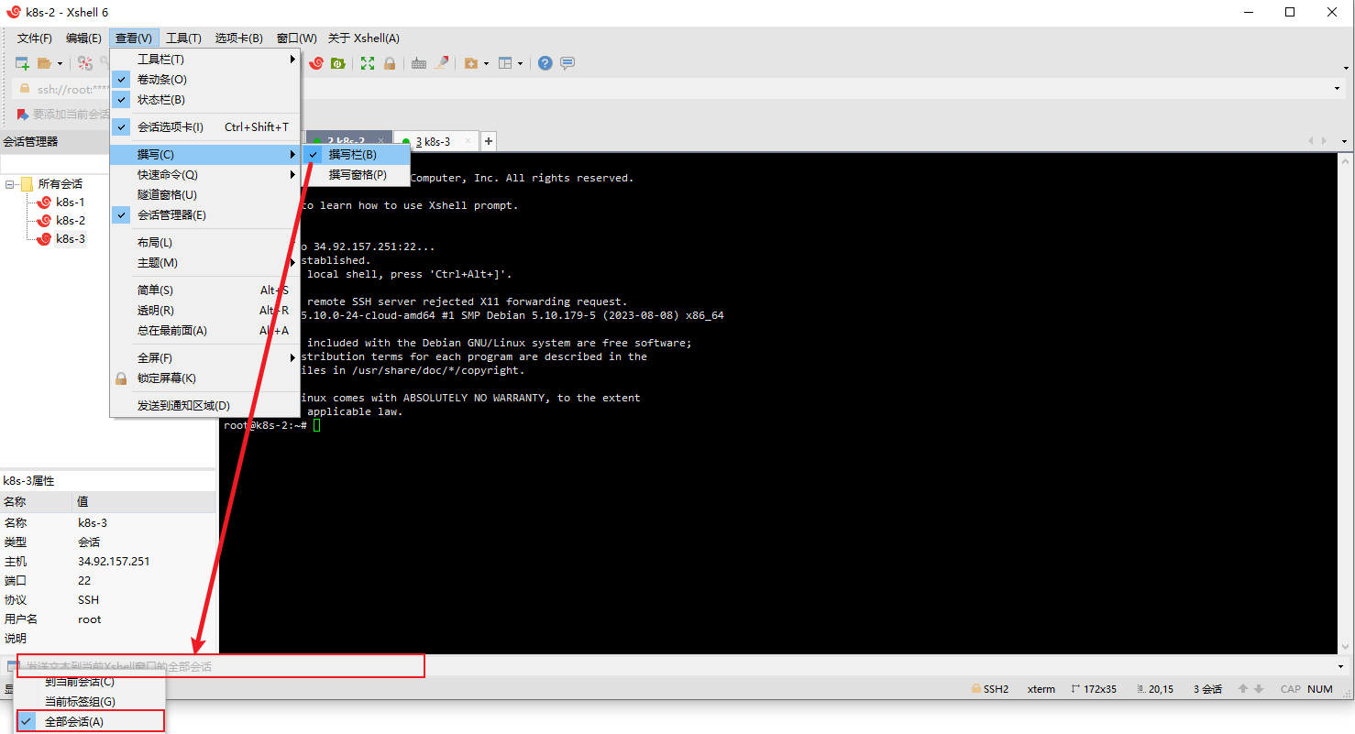
Task: Open Help with blue question mark icon
Action: [x=545, y=63]
